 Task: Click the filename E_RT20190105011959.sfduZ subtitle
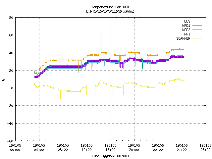tap(110, 11)
